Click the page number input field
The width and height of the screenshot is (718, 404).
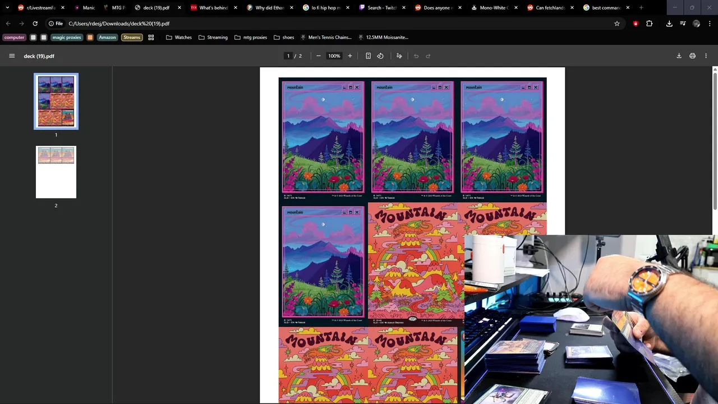(288, 56)
